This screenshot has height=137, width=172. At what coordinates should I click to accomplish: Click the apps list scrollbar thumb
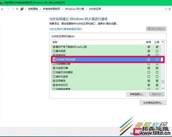tap(163, 82)
